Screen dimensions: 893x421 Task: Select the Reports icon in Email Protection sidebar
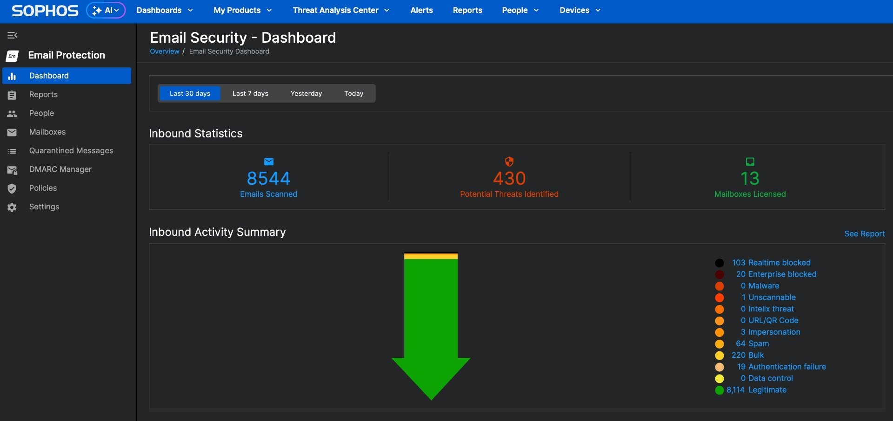[x=12, y=95]
